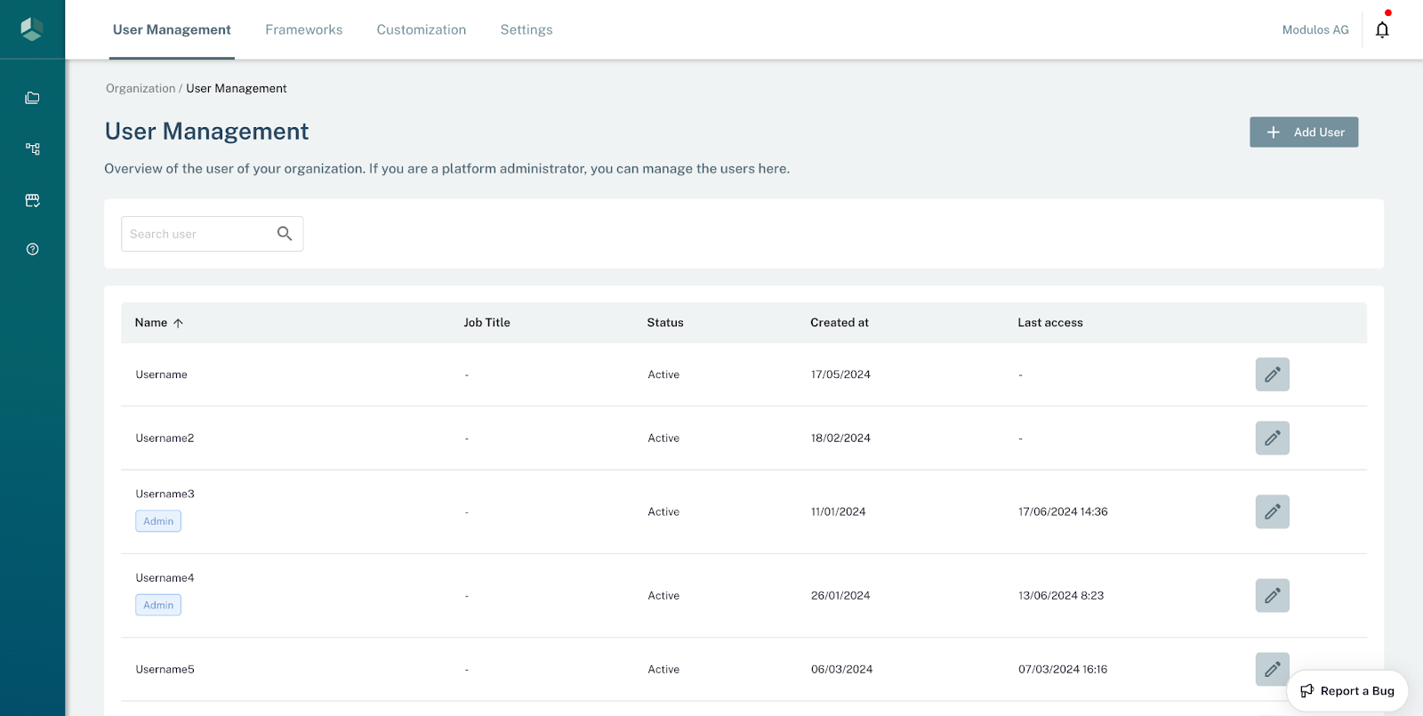Click the created date 11/01/2024
1423x716 pixels.
click(838, 511)
